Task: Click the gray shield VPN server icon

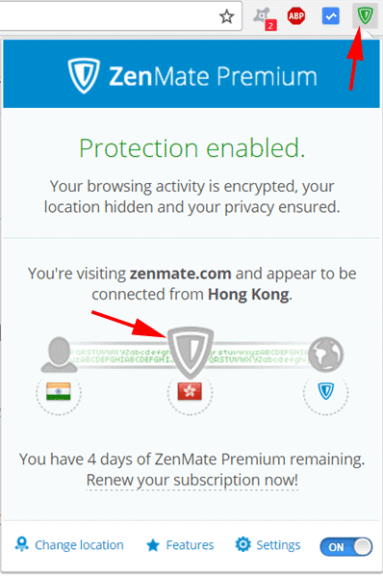Action: 190,352
